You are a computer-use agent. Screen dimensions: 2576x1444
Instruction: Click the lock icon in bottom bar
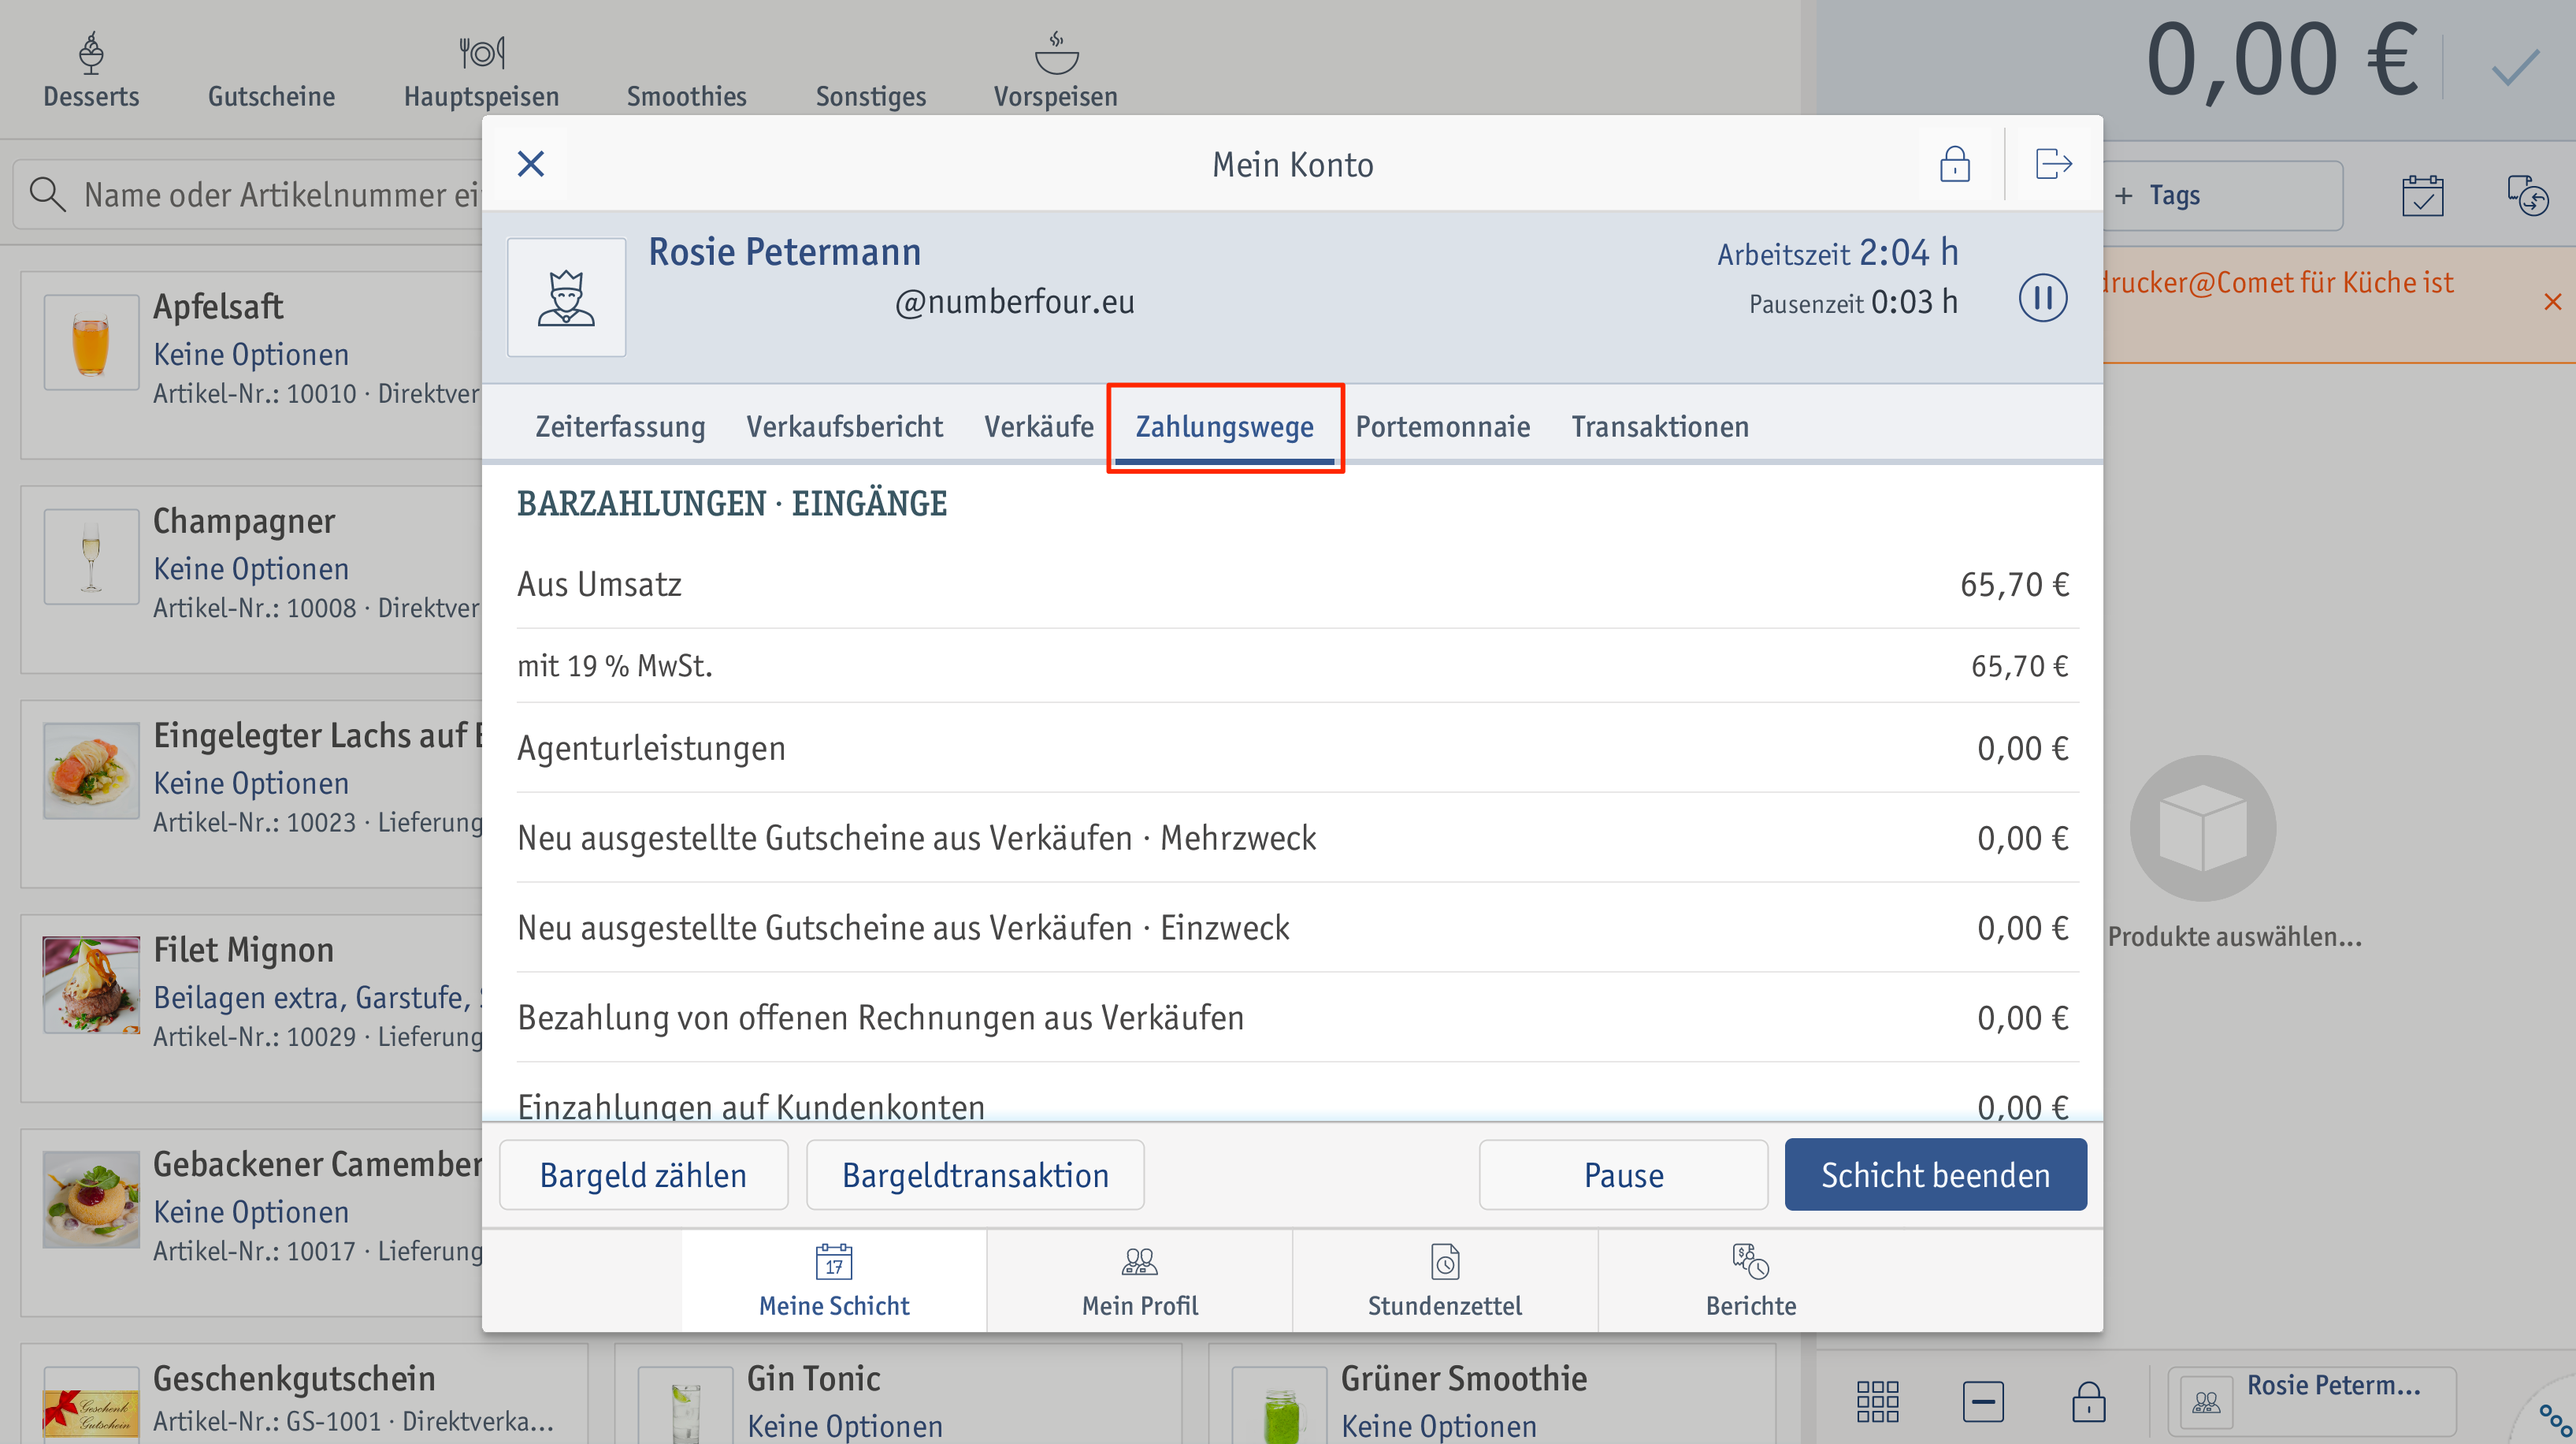point(2088,1401)
